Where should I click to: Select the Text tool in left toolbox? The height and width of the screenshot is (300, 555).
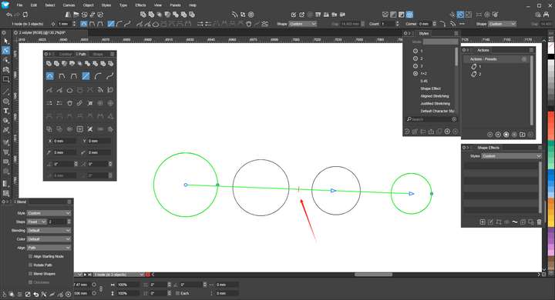[5, 111]
